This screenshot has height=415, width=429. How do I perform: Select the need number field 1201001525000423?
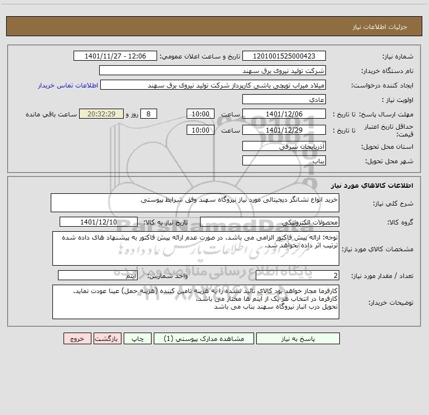point(284,56)
